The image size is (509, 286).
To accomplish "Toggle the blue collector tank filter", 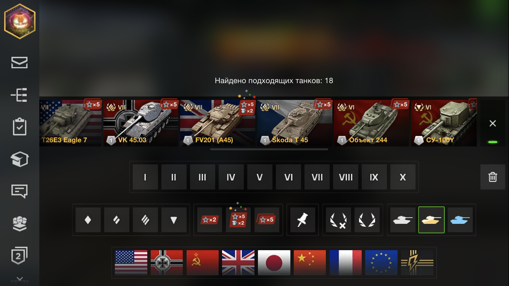I will pyautogui.click(x=460, y=220).
